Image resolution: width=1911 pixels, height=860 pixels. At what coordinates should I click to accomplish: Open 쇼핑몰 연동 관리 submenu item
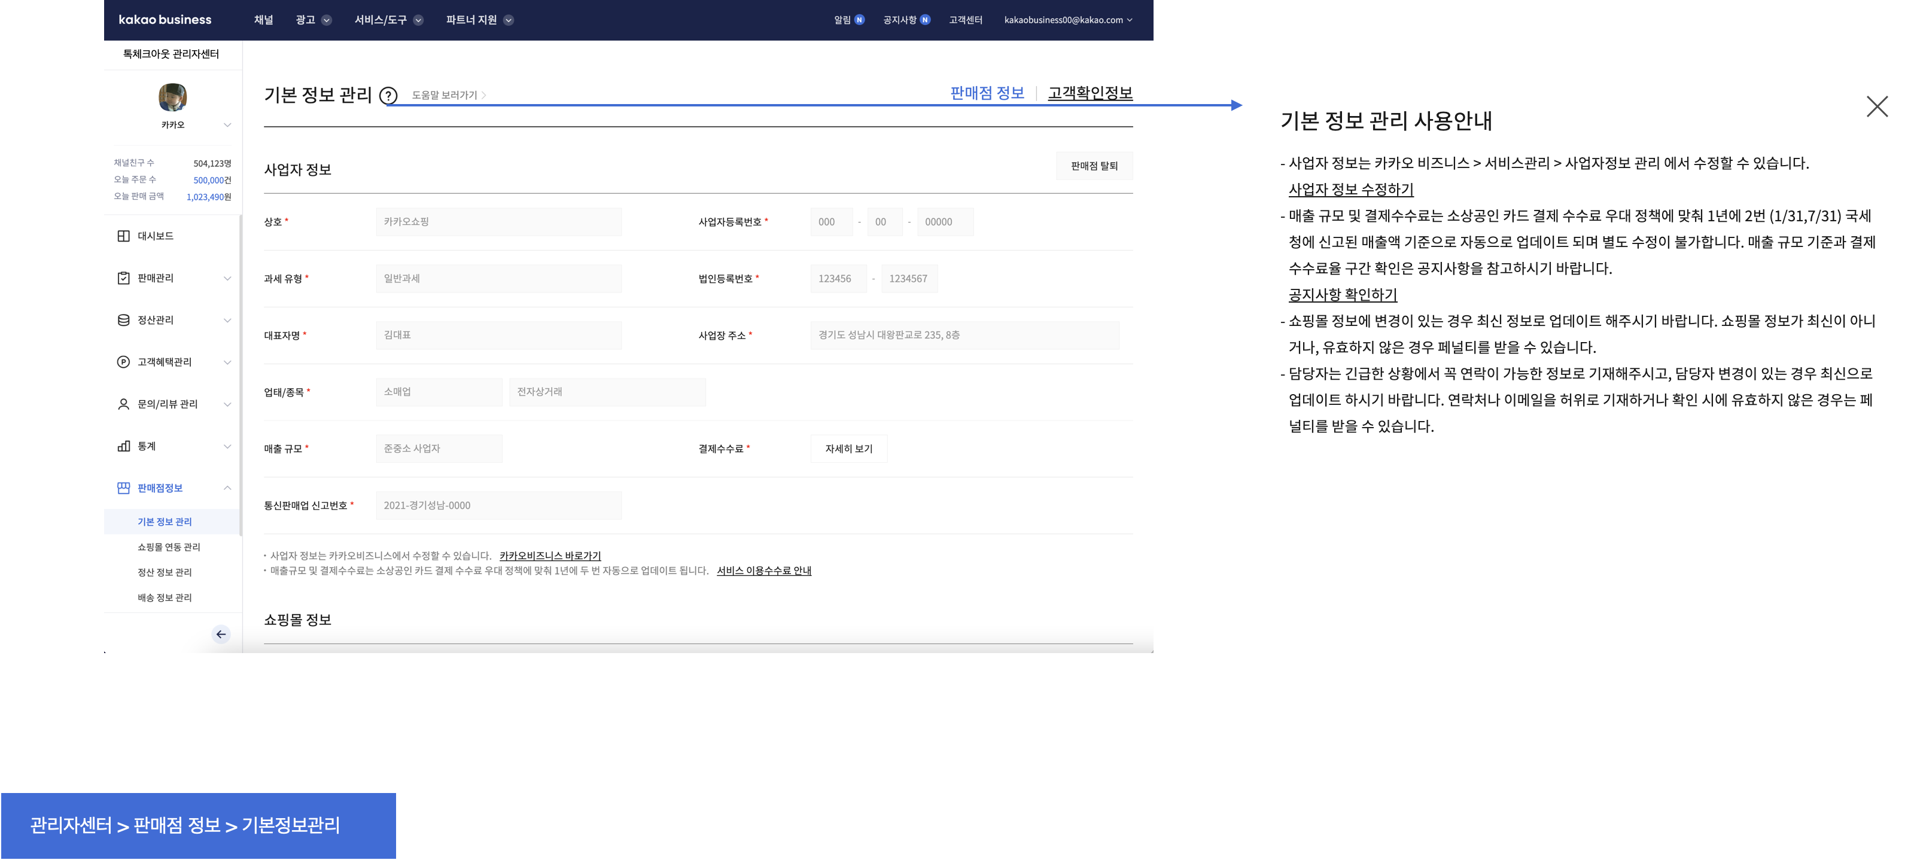[168, 547]
